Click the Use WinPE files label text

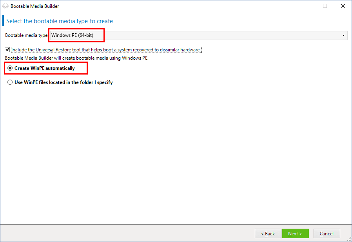point(64,82)
